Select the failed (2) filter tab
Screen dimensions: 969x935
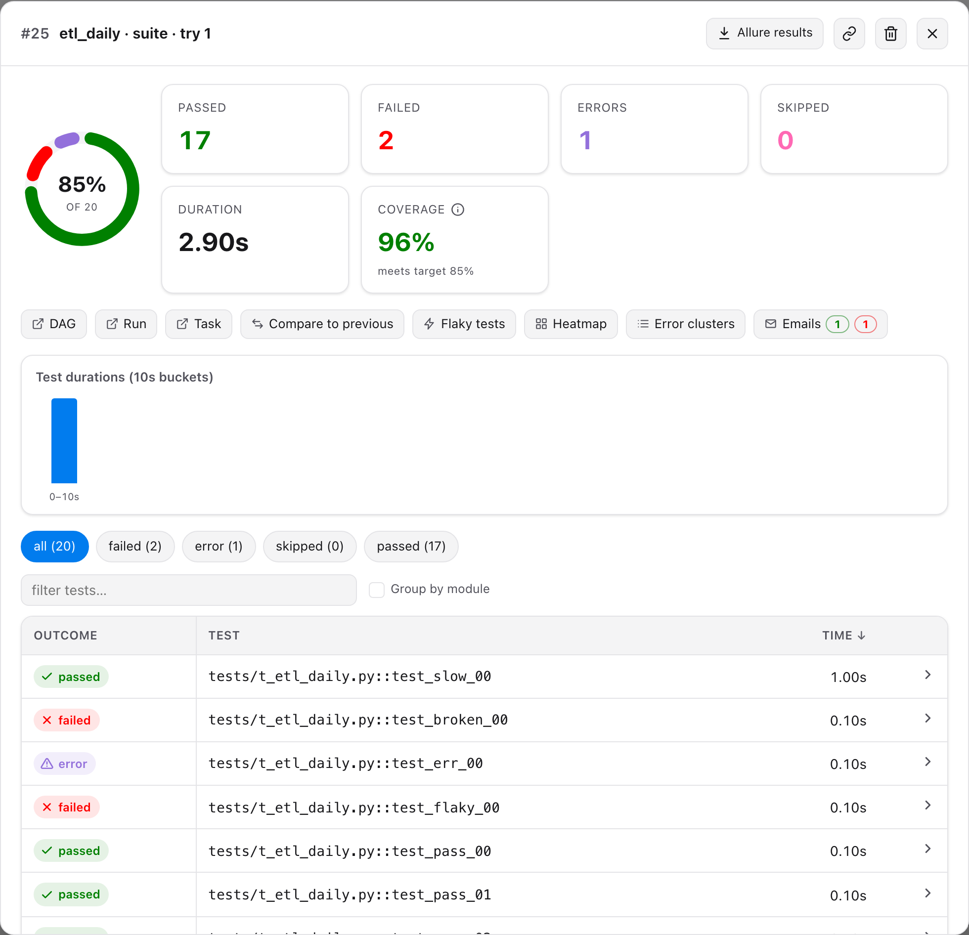point(135,547)
